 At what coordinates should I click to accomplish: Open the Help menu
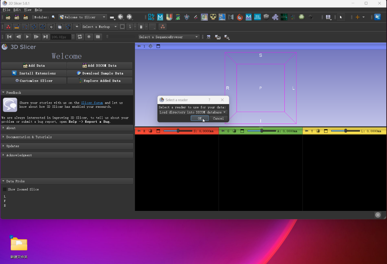[x=38, y=10]
